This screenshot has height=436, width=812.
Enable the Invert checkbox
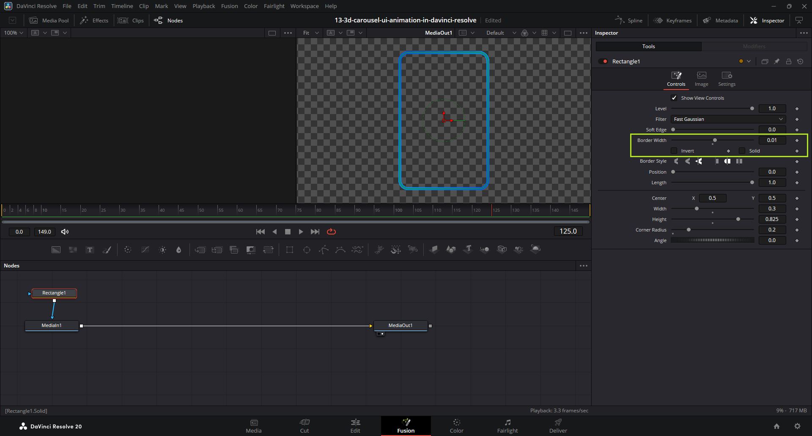[x=674, y=151]
